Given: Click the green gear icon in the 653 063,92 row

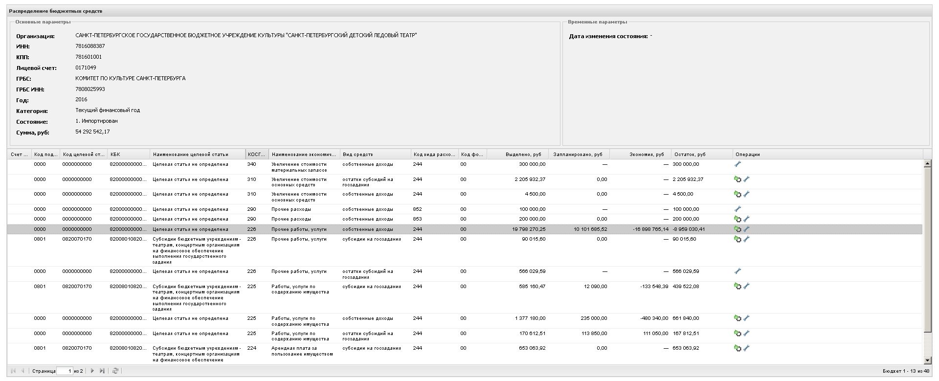Looking at the screenshot, I should pos(738,348).
